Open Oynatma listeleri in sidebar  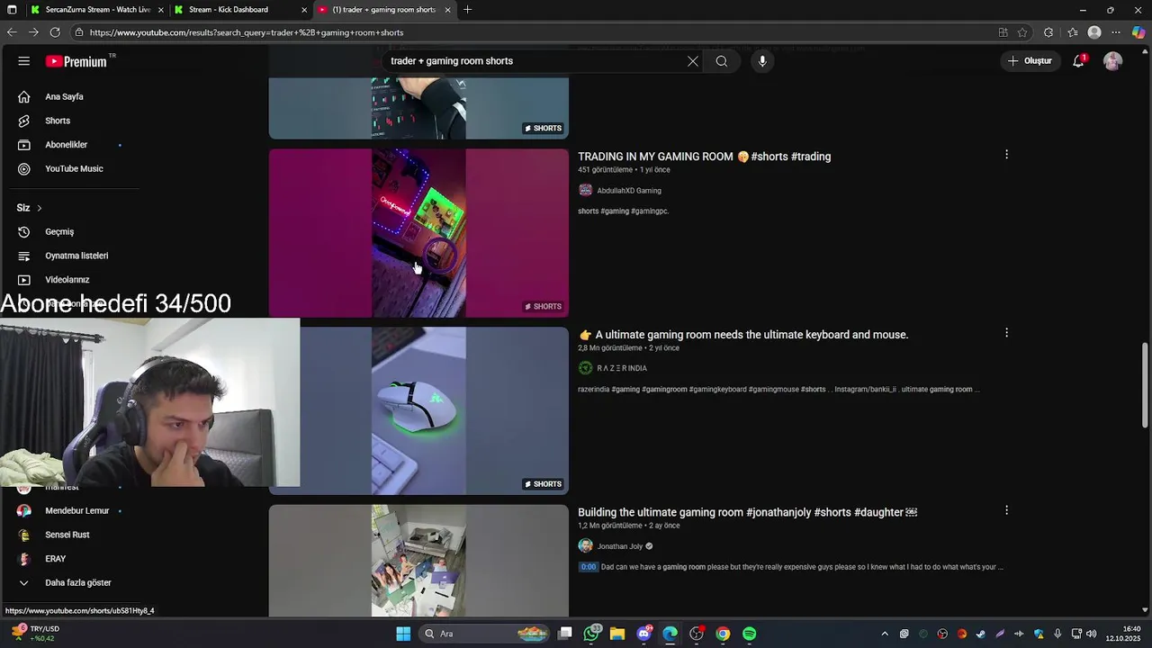coord(76,256)
